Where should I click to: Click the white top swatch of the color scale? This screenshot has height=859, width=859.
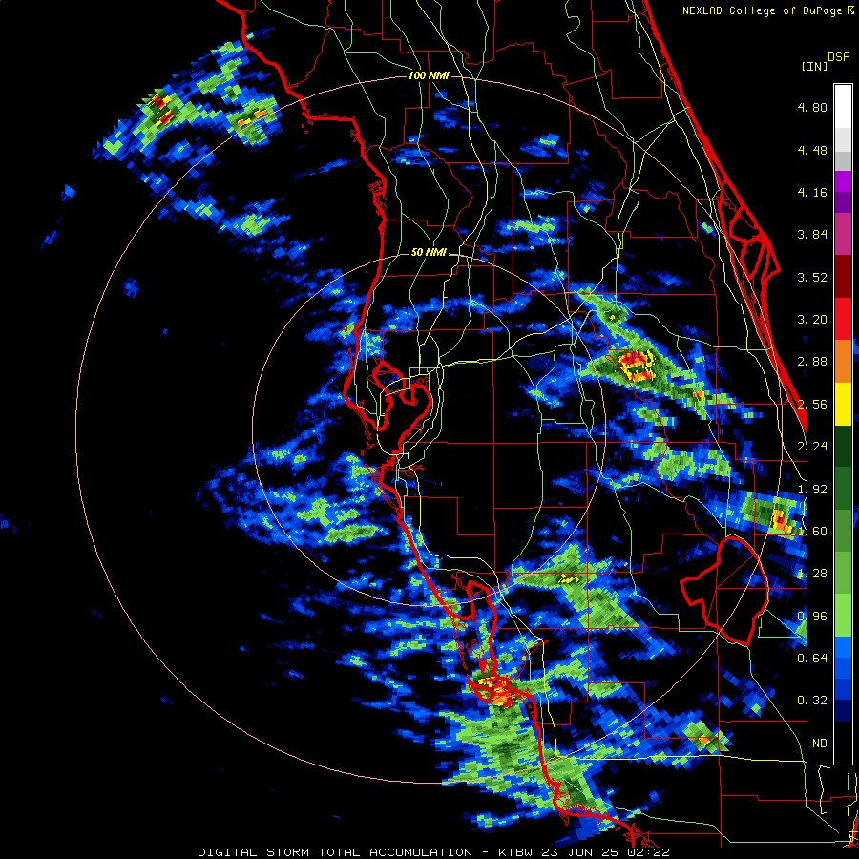pos(843,106)
